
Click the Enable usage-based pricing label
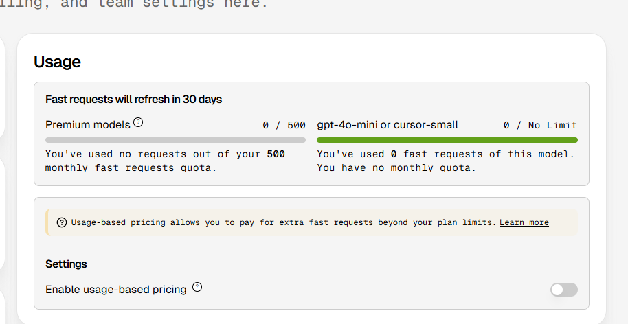(115, 289)
